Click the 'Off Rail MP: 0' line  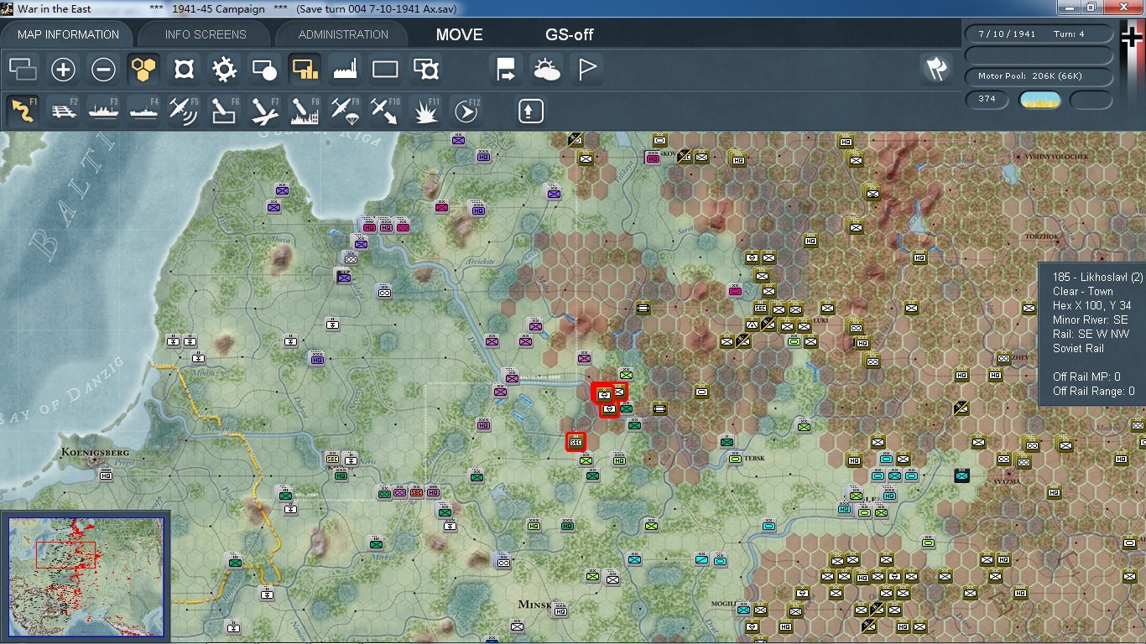point(1086,377)
